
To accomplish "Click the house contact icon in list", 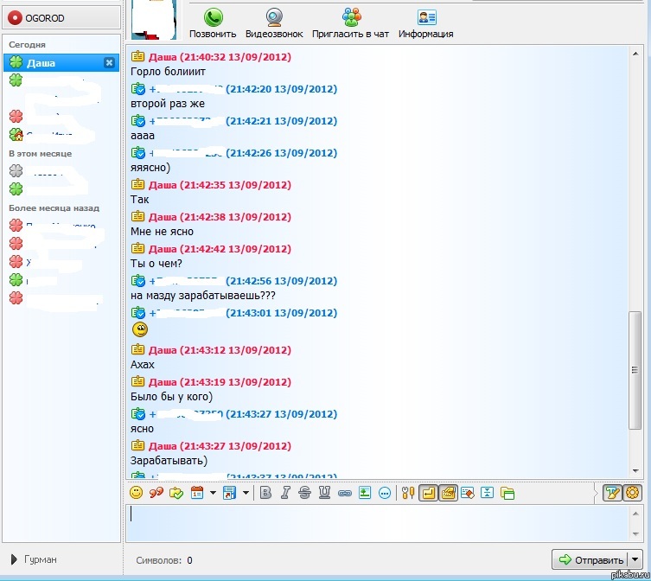I will coord(16,134).
